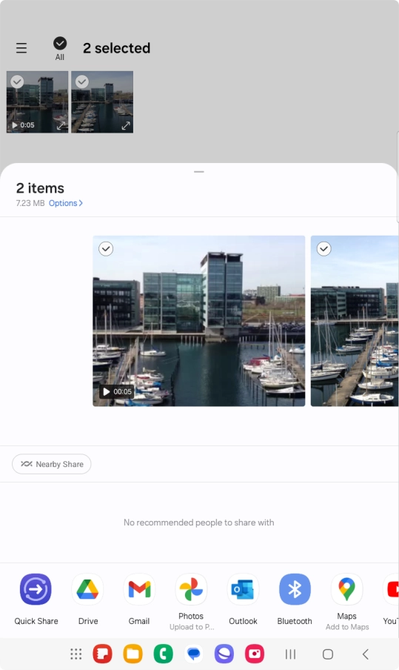Share via Quick Share icon
Image resolution: width=399 pixels, height=670 pixels.
(x=36, y=589)
